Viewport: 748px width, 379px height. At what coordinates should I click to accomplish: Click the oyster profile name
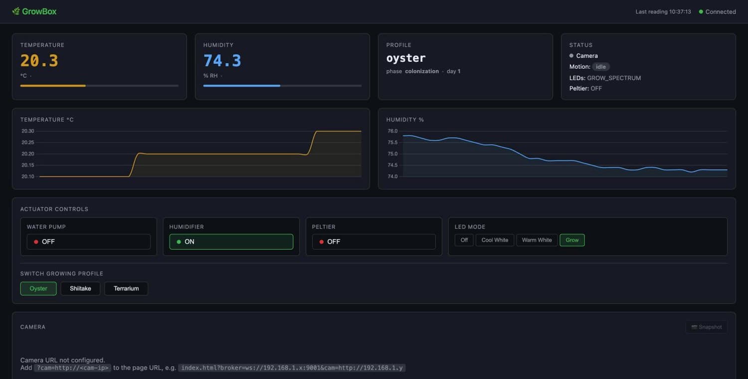click(406, 58)
